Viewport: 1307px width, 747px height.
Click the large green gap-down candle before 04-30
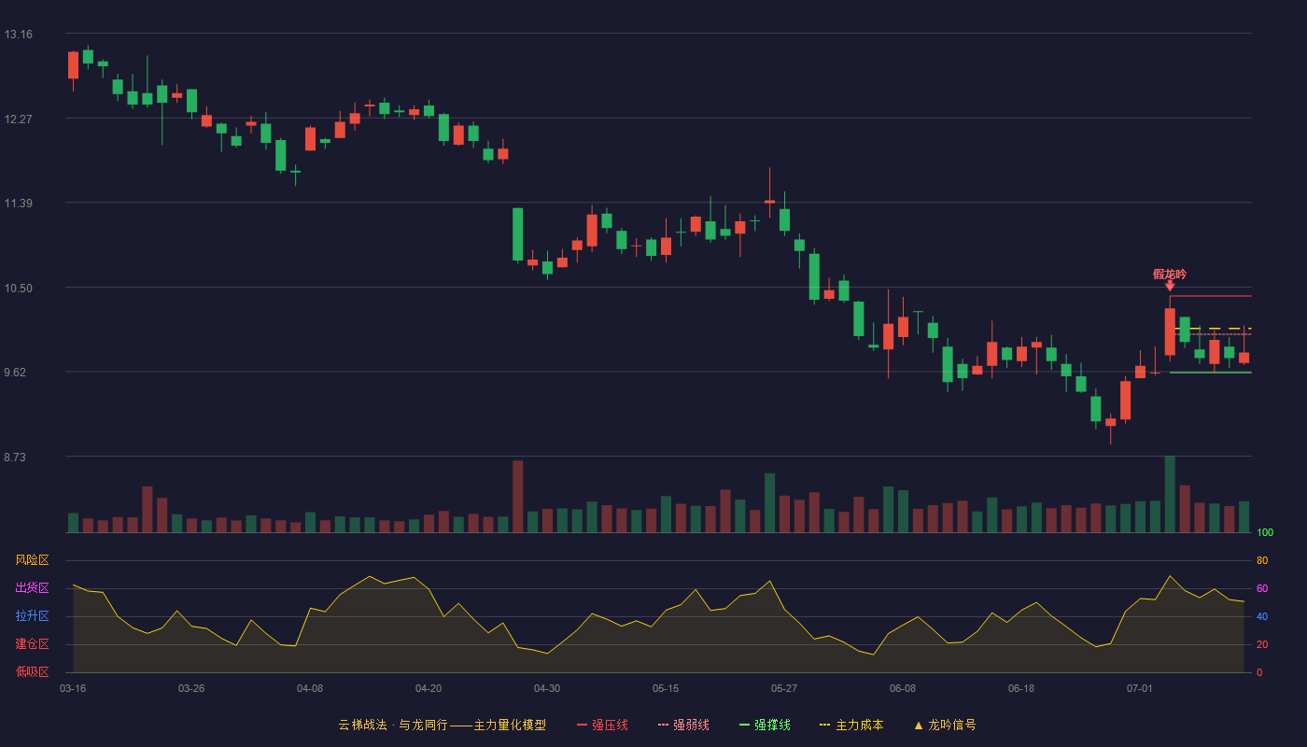tap(517, 234)
